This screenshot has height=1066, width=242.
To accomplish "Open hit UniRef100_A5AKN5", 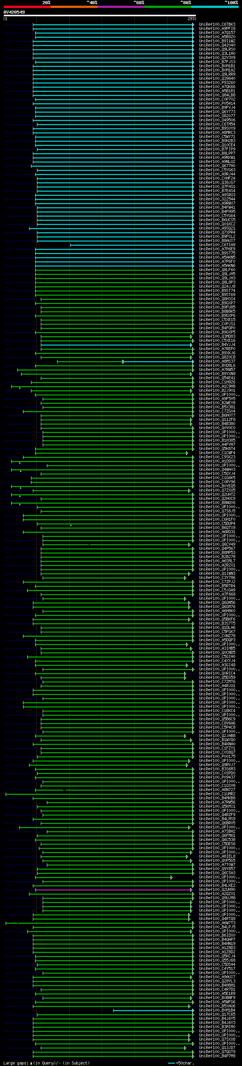I will 217,258.
